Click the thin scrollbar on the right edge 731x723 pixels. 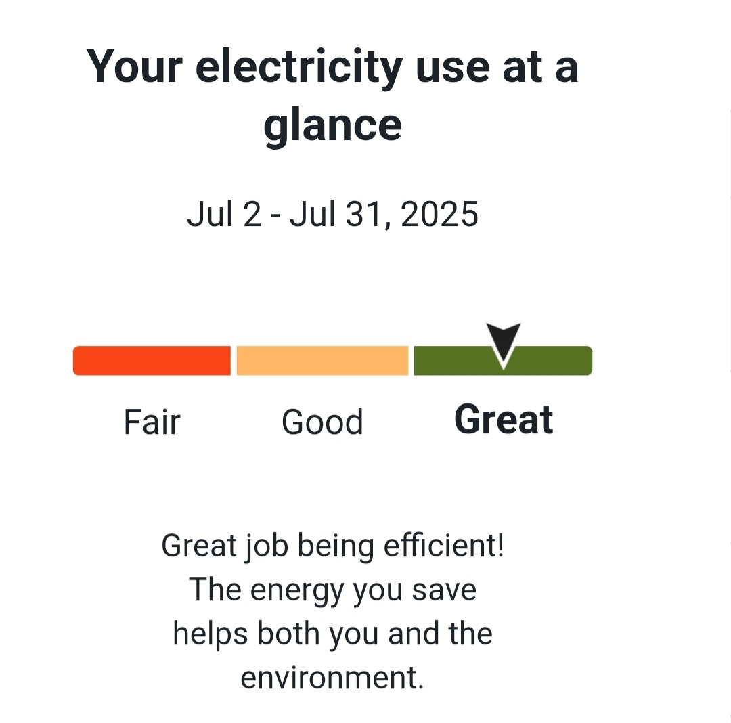[x=730, y=240]
